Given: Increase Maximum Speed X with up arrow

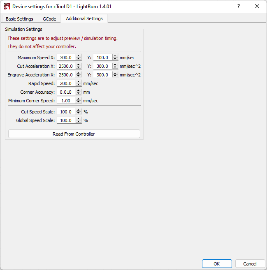Looking at the screenshot, I should [x=79, y=56].
